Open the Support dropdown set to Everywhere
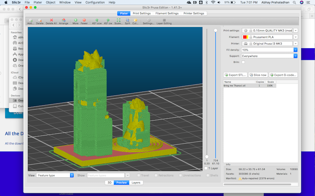Screen dimensions: 315x196 (295, 56)
